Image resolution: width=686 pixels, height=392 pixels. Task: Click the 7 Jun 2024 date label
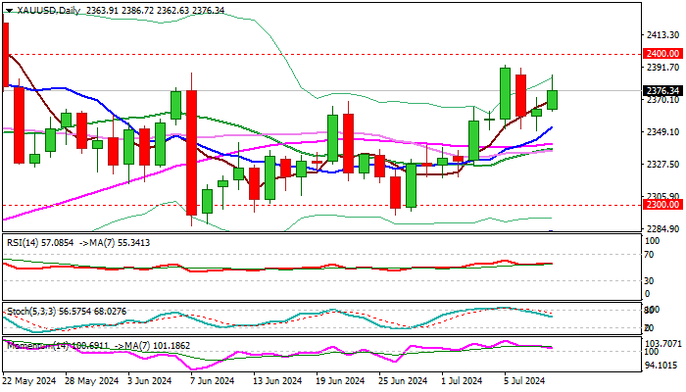tap(212, 380)
